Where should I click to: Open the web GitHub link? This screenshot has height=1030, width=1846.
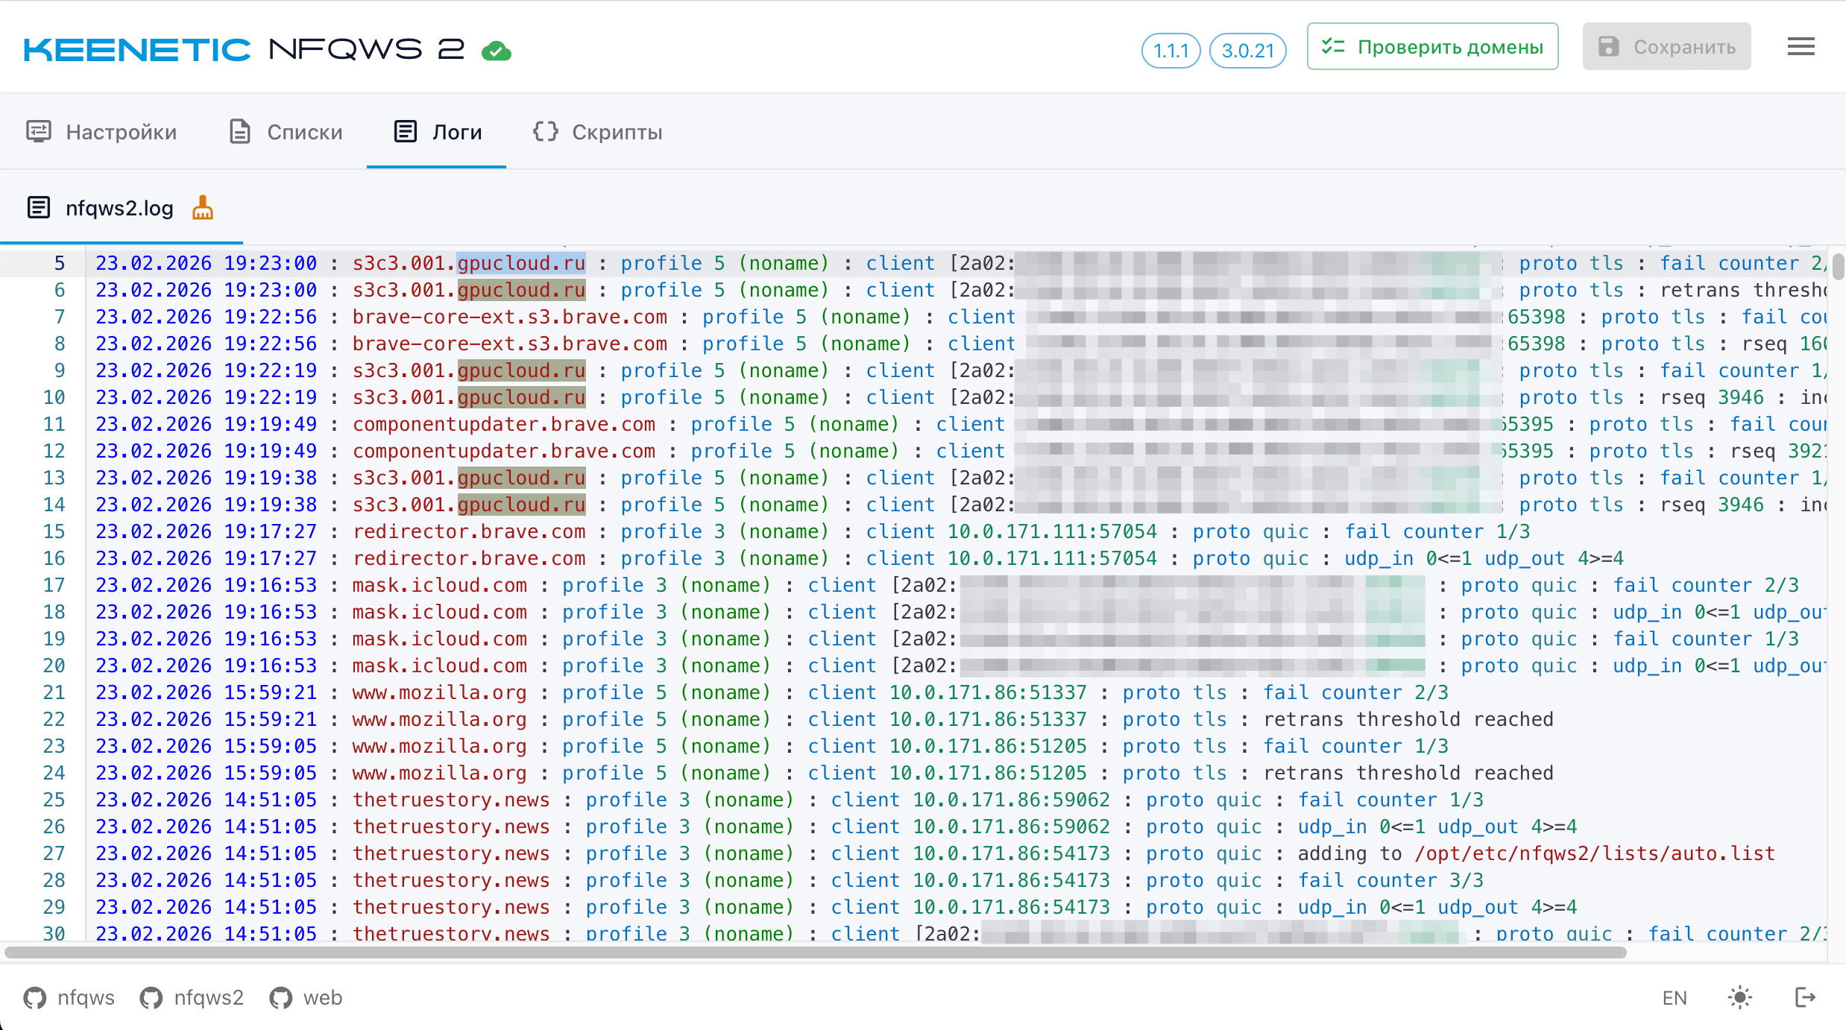(306, 997)
